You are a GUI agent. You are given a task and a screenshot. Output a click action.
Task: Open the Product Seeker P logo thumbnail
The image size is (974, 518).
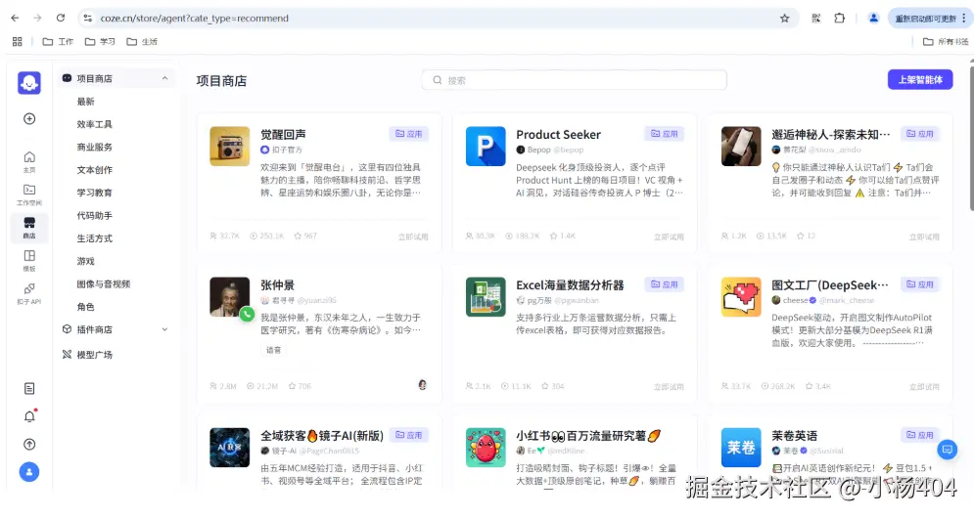click(x=486, y=147)
